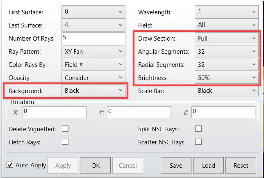
Task: Open the Brightness 50% dropdown
Action: 226,78
